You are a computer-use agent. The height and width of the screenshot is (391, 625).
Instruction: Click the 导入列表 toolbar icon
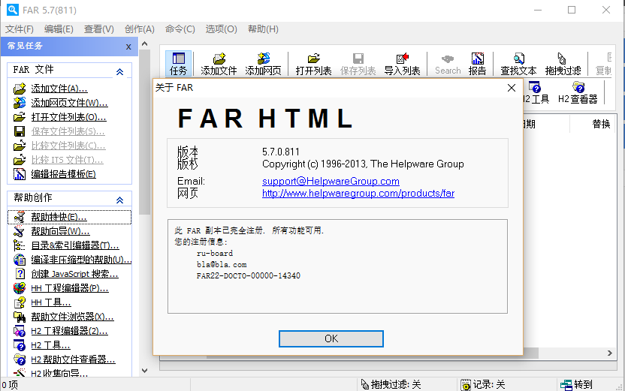(x=402, y=63)
